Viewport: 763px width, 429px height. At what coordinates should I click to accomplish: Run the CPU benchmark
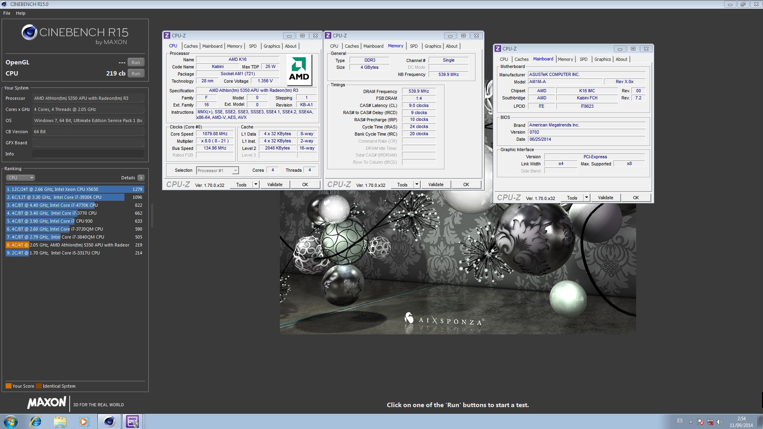point(136,74)
